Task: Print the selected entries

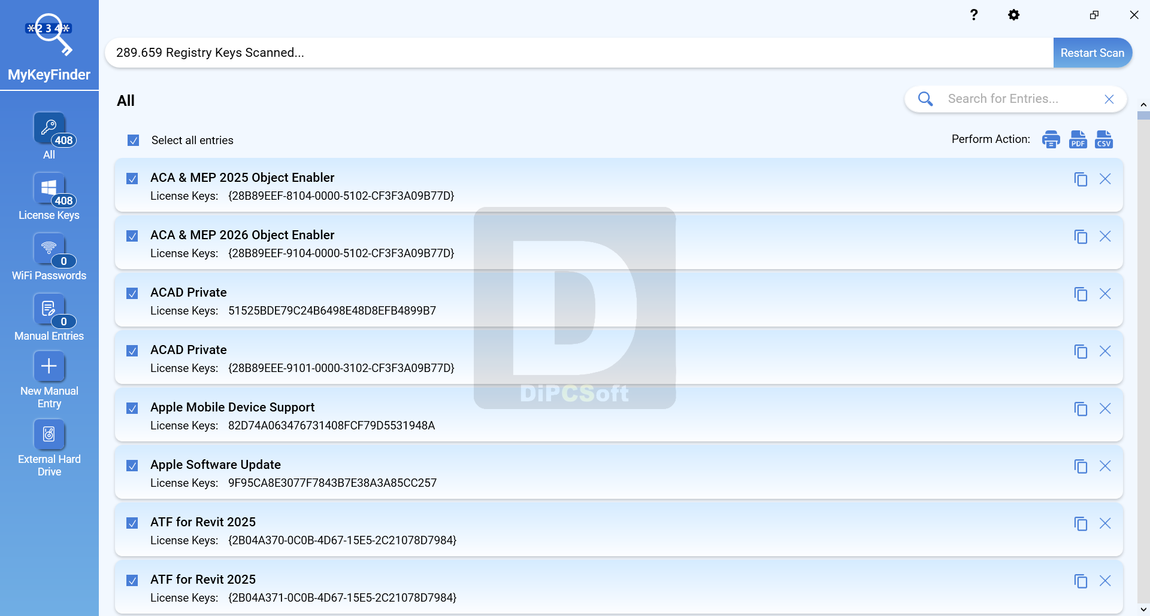Action: [x=1051, y=139]
